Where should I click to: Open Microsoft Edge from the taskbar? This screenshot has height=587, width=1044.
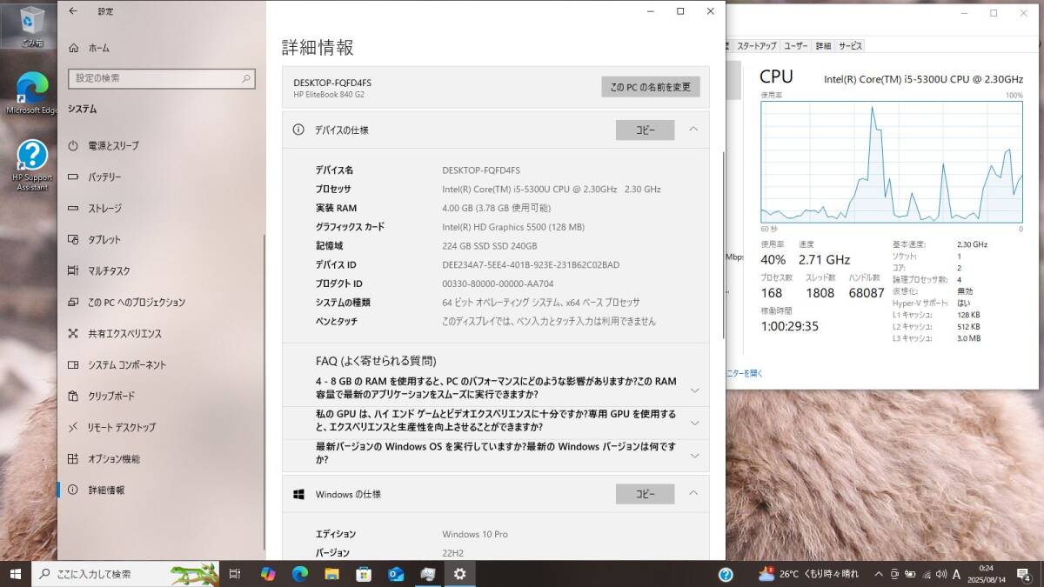tap(300, 574)
